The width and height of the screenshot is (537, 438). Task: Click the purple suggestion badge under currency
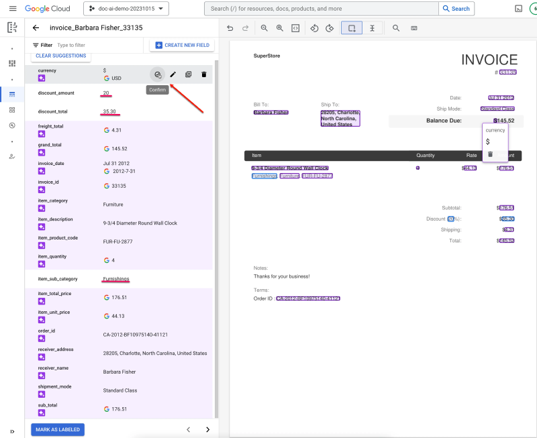(42, 78)
